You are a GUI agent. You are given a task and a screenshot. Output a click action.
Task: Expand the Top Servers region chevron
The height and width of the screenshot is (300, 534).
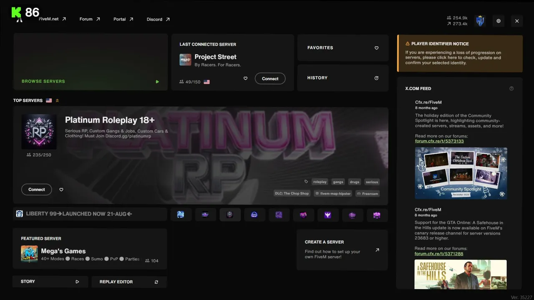click(57, 100)
